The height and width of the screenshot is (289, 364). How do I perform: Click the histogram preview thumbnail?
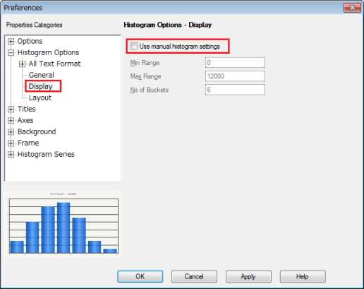pos(63,224)
